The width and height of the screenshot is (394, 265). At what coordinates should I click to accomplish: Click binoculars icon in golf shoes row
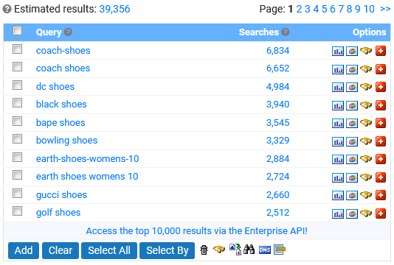pyautogui.click(x=366, y=213)
